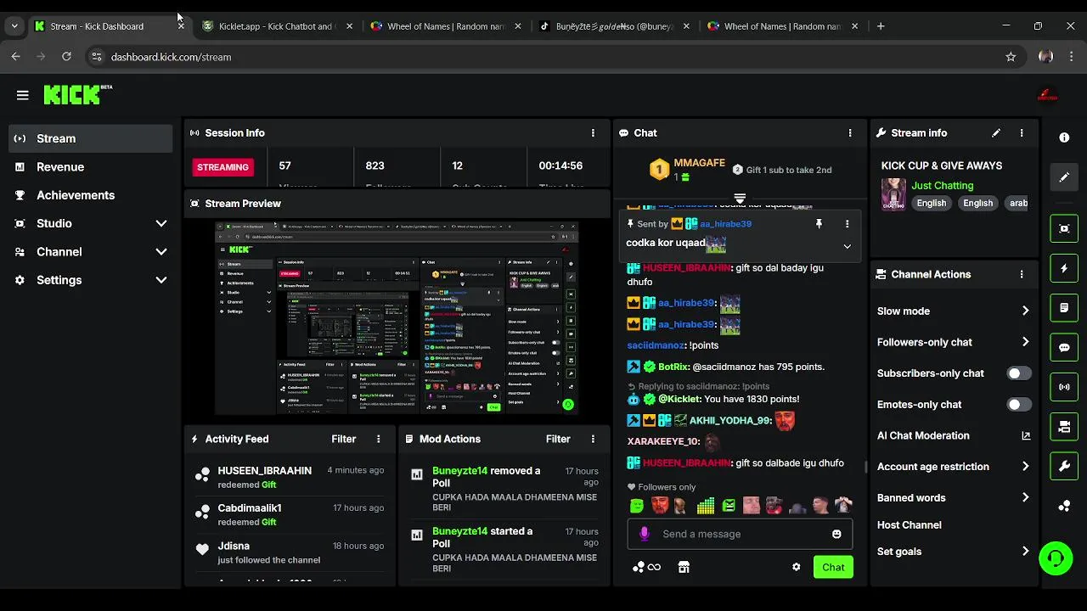The width and height of the screenshot is (1087, 611).
Task: Click username aa_hirabe39 in pinned message
Action: point(725,224)
